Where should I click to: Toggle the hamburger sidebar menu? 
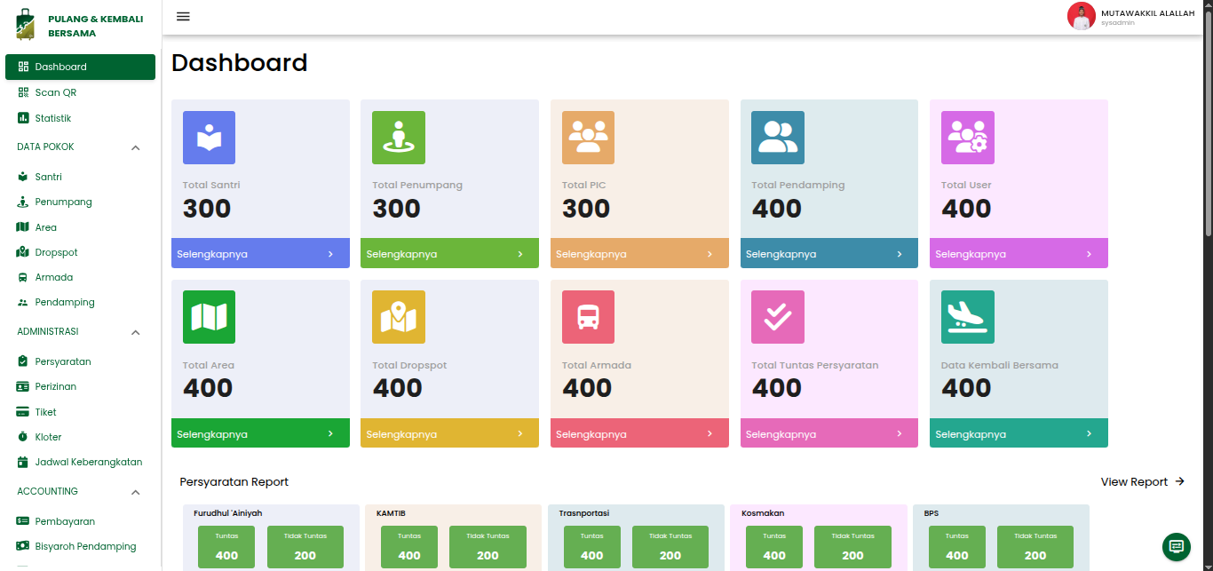(x=183, y=16)
